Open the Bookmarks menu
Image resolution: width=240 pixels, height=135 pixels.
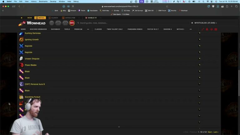coord(43,1)
